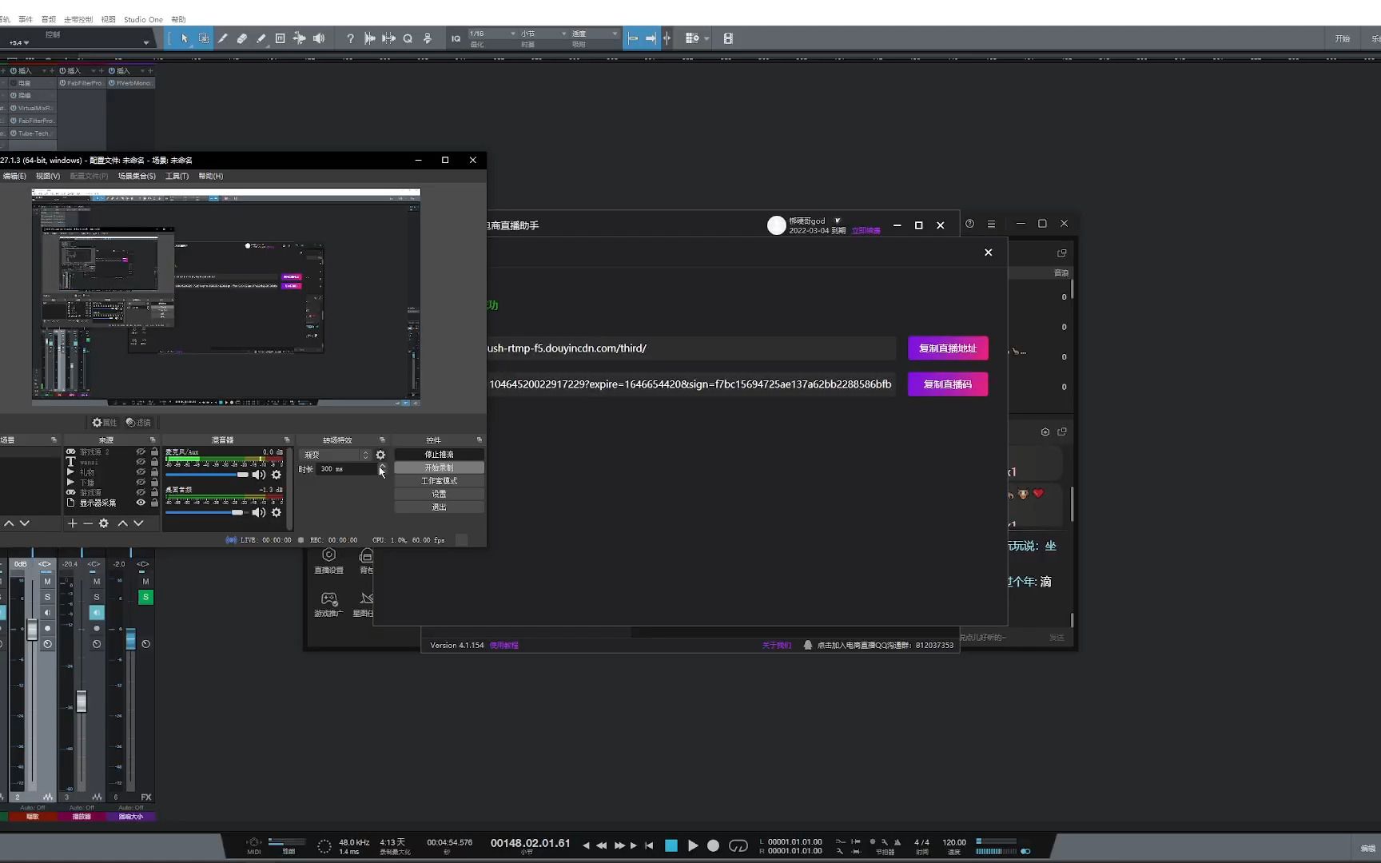Click the stream URL text field

coord(690,348)
